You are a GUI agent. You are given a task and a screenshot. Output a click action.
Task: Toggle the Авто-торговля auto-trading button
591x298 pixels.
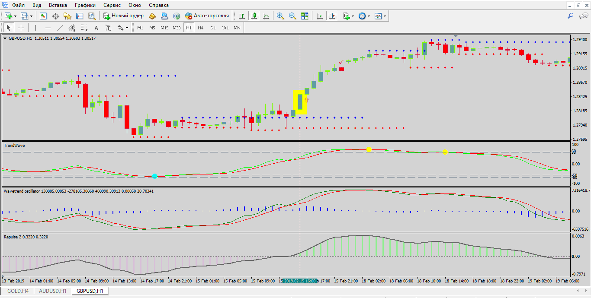(x=207, y=16)
